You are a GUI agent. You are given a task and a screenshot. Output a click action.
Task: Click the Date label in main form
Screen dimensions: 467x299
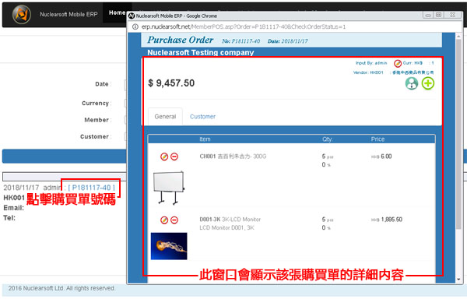pyautogui.click(x=103, y=84)
